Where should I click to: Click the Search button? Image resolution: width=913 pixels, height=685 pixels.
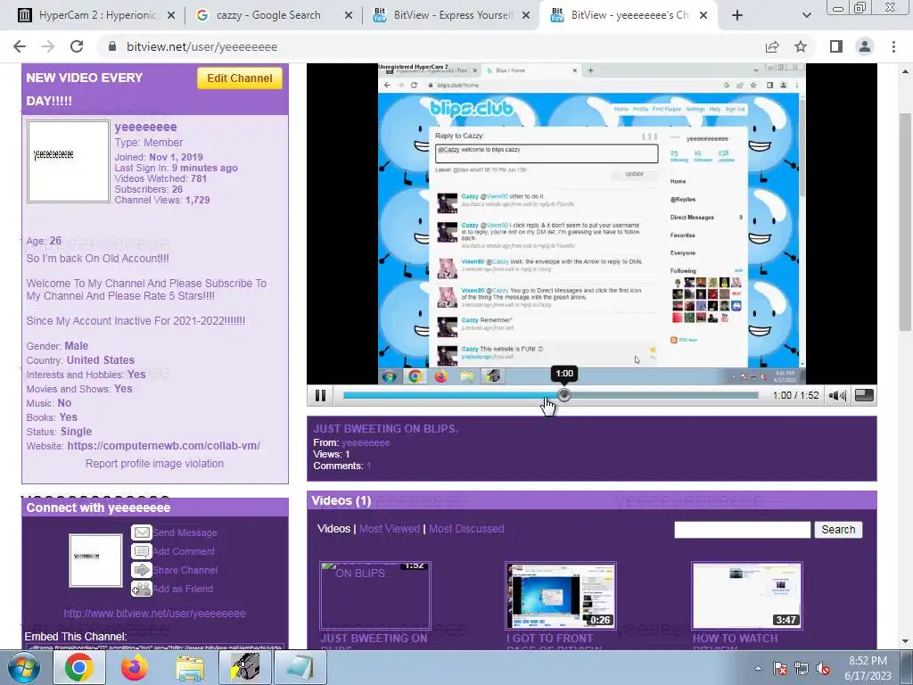coord(838,530)
